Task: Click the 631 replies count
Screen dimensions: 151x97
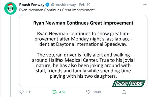Action: pyautogui.click(x=29, y=92)
